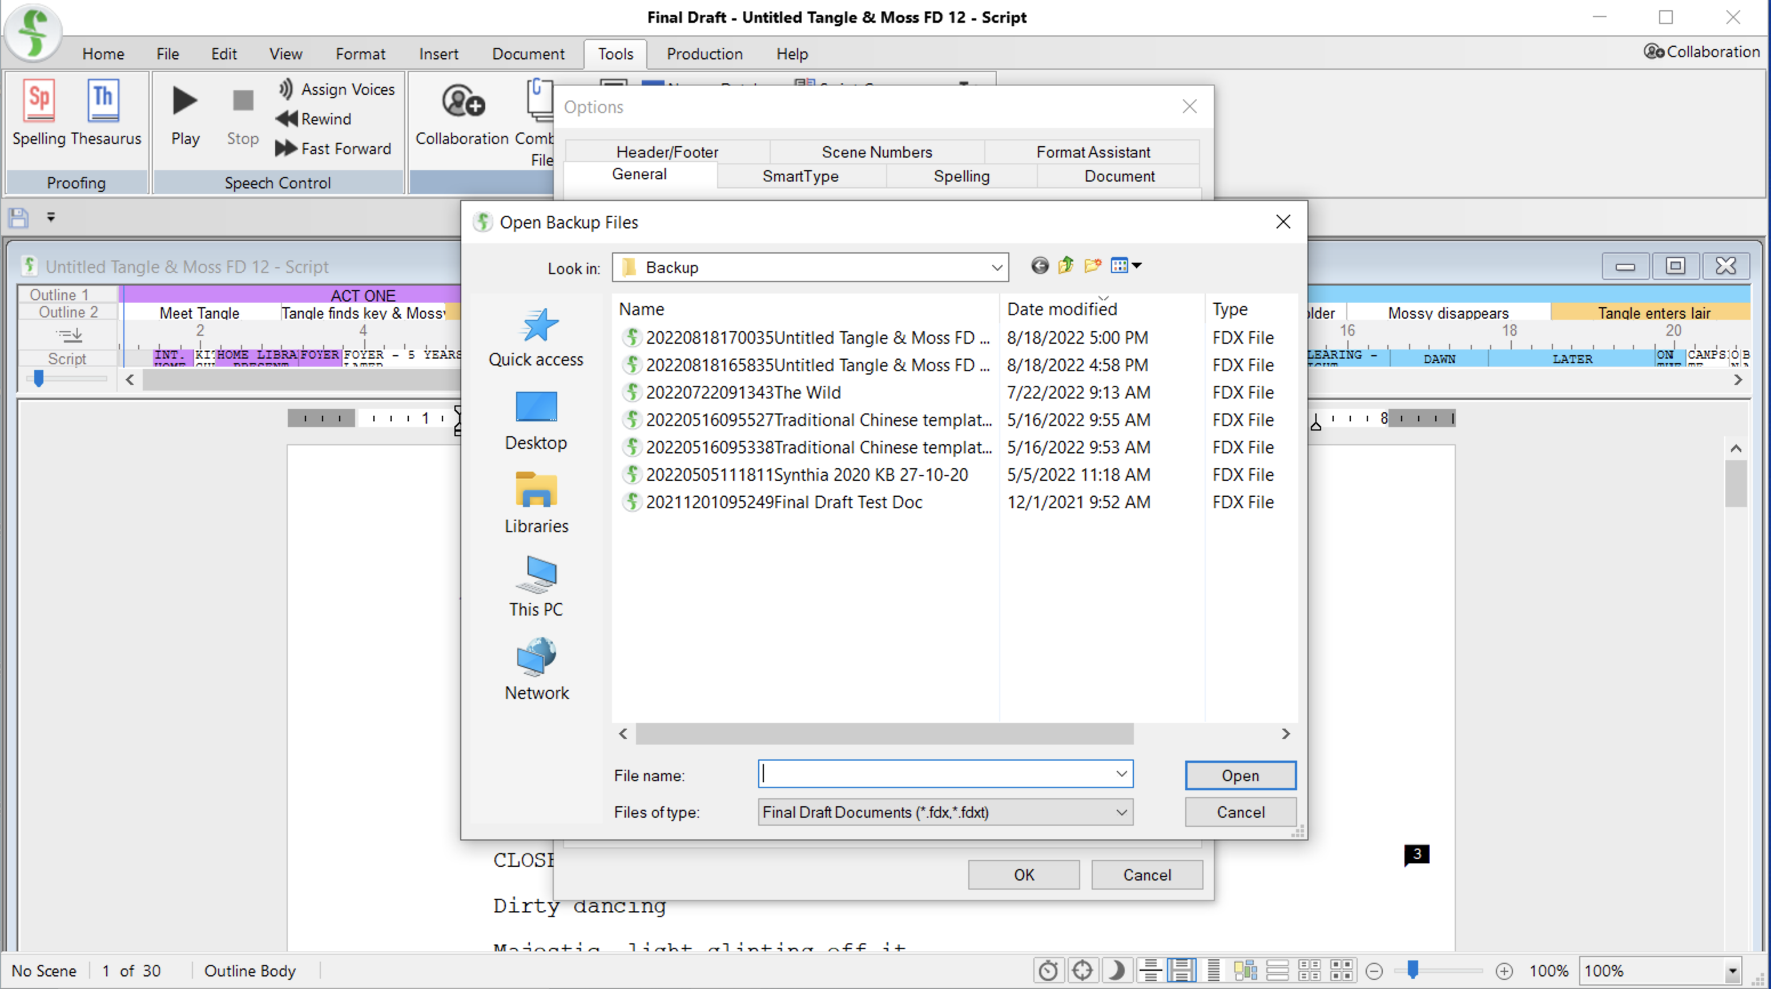Go back in the Open Backup Files dialog

click(1040, 266)
